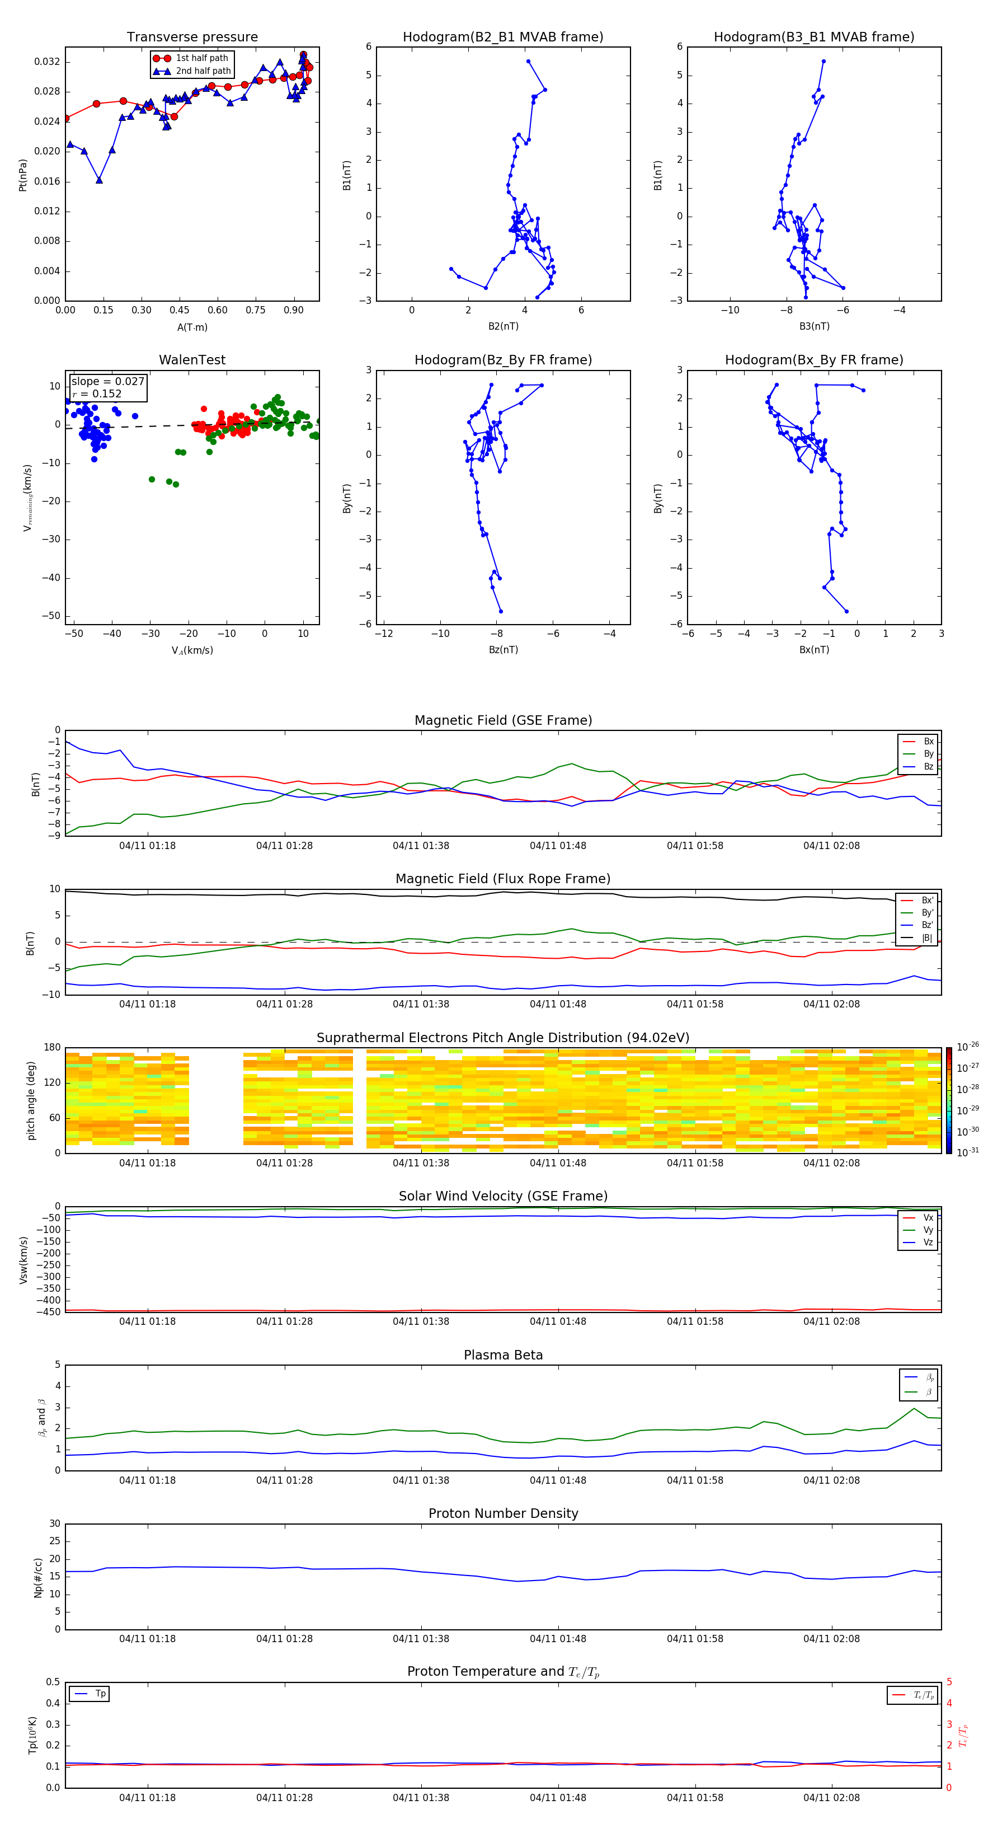
Task: Click the 'Proton Temperature and Te/Tp' title
Action: (503, 1672)
